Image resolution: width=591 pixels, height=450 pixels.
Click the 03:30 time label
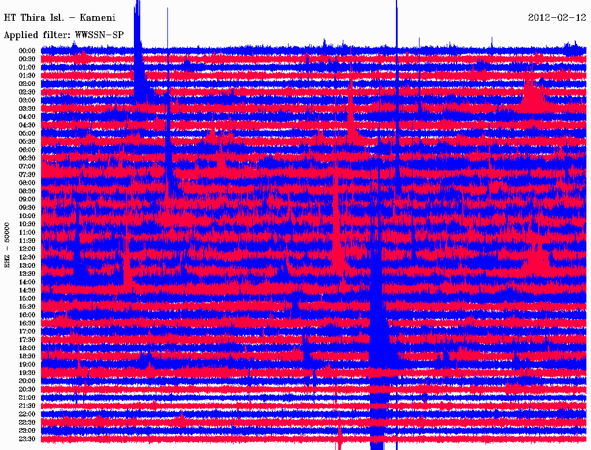click(x=27, y=108)
